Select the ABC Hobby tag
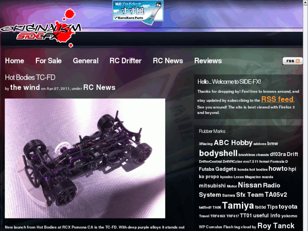The width and height of the screenshot is (308, 231). tap(233, 143)
